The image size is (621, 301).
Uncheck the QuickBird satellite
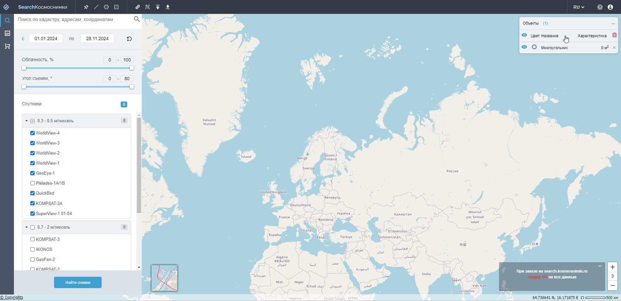click(x=33, y=193)
